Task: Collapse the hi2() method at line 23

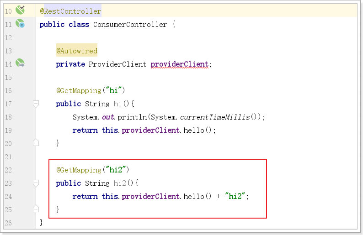Action: [x=36, y=183]
